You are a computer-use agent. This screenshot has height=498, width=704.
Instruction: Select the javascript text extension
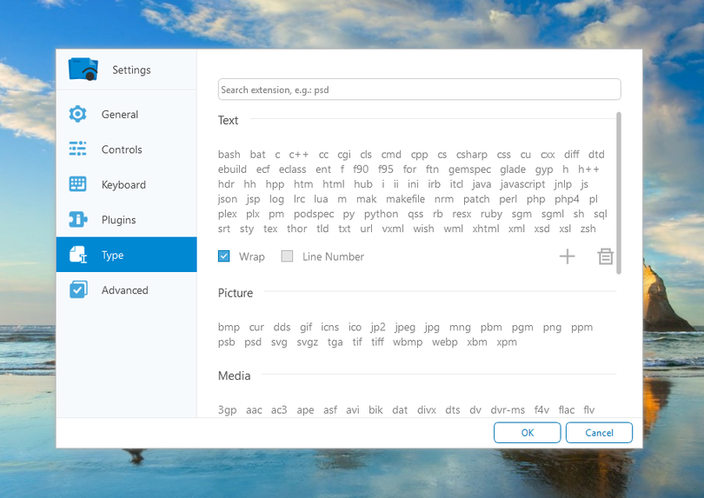click(523, 184)
